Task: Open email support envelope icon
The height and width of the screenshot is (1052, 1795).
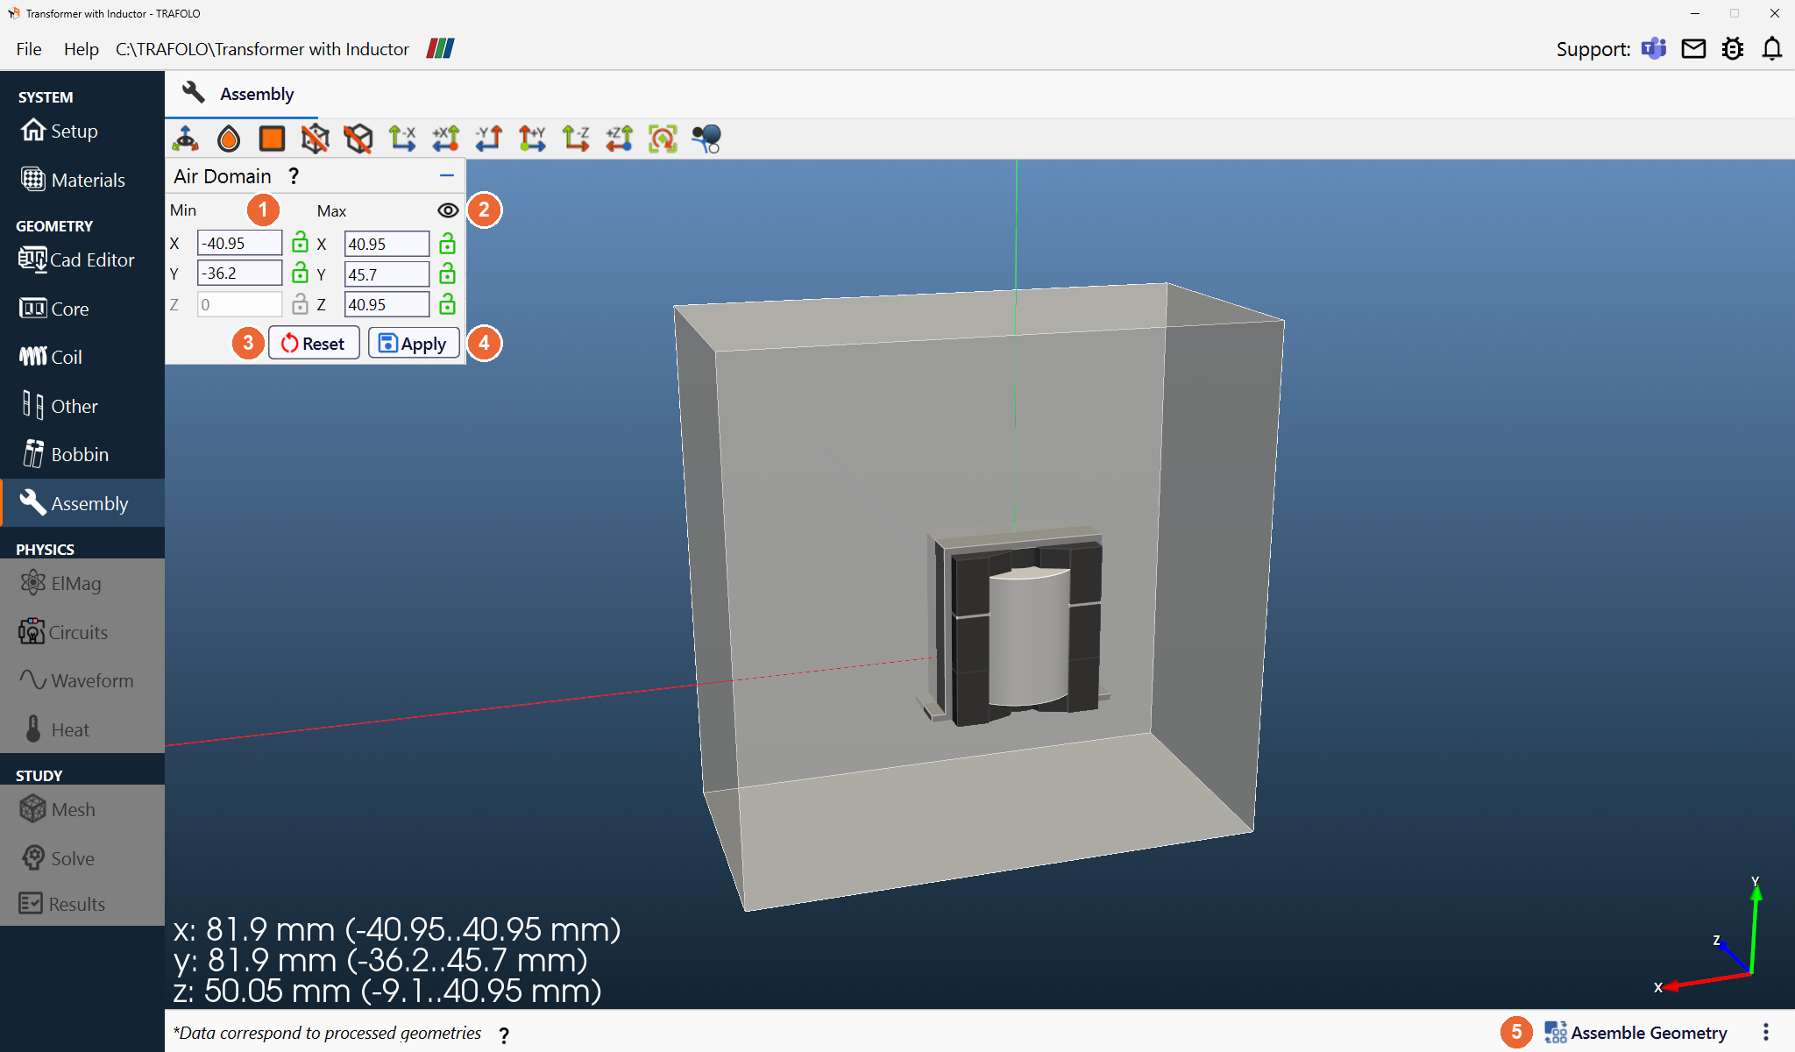Action: tap(1693, 49)
